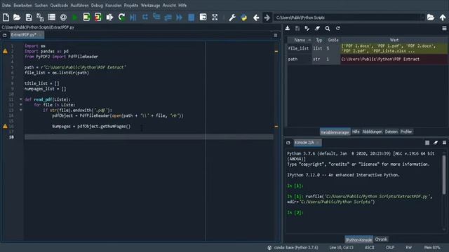Collapse the for loop code fold
The height and width of the screenshot is (252, 449).
tap(20, 104)
